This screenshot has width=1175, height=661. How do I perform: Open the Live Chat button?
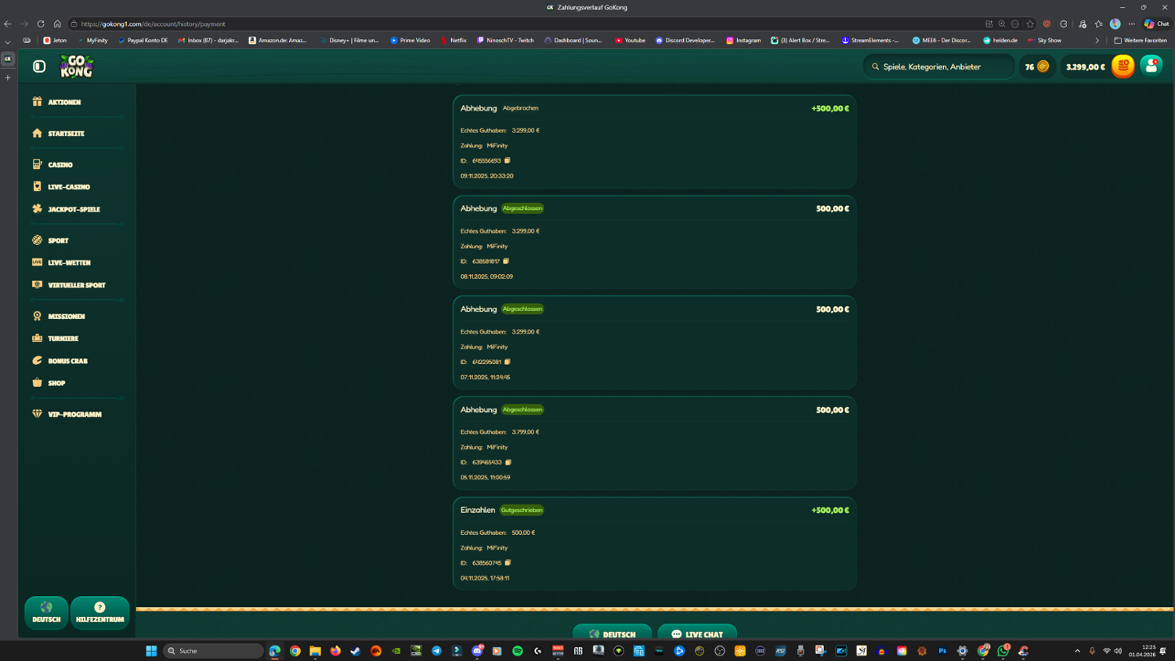point(696,634)
